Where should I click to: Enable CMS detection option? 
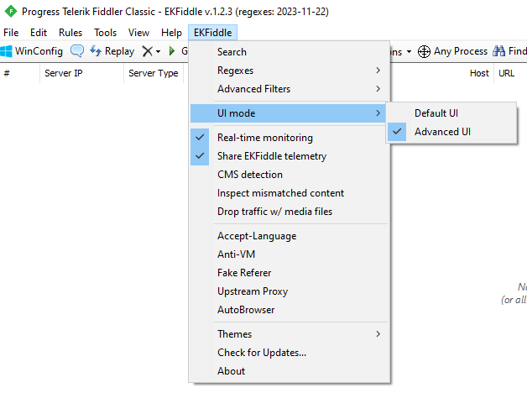[x=290, y=175]
